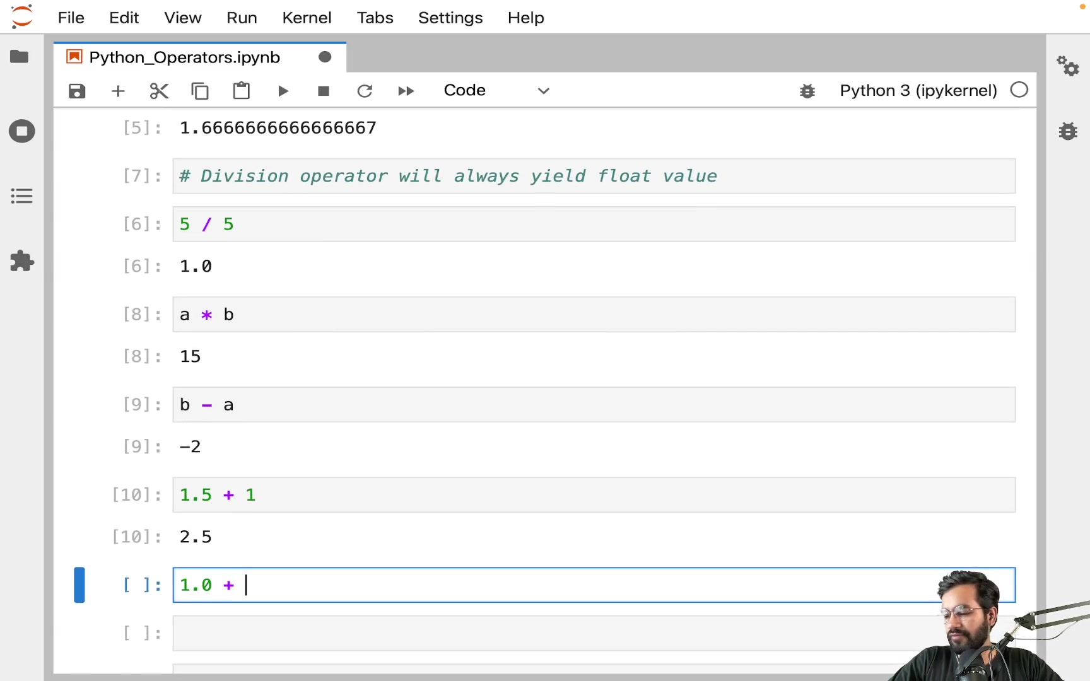Click the [8]: input prompt

pos(142,315)
